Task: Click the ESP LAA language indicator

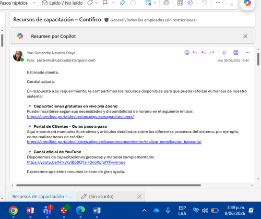Action: click(182, 211)
